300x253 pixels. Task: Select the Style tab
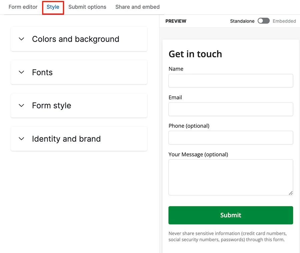(x=53, y=7)
